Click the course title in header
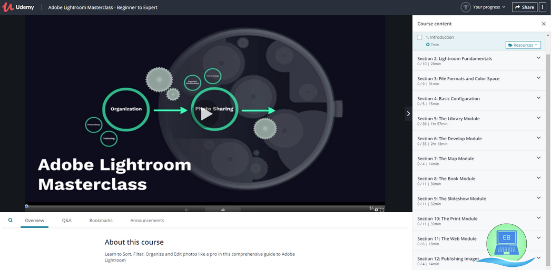The width and height of the screenshot is (551, 270). tap(103, 7)
